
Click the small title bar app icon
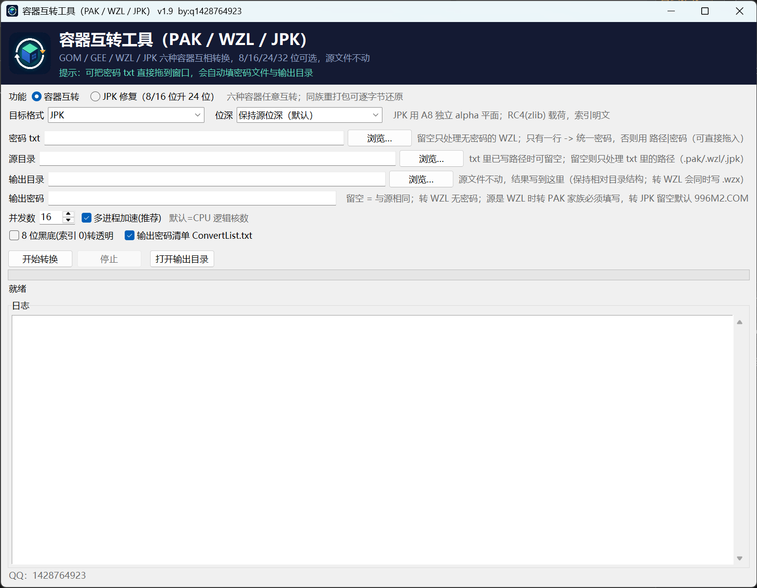click(12, 11)
